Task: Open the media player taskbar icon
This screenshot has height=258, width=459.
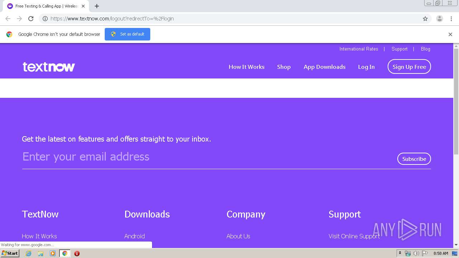Action: (x=53, y=253)
